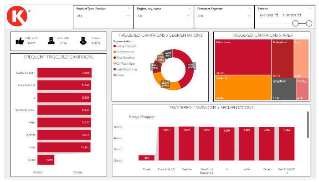319x182 pixels.
Task: Click the USED CAMP. KPI value
Action: pyautogui.click(x=31, y=43)
